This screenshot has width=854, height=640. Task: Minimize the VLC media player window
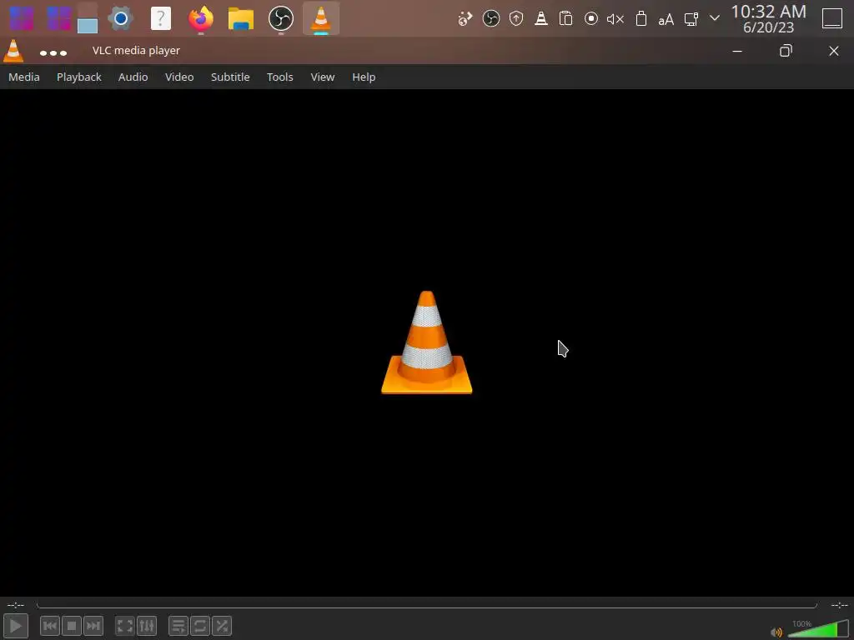(x=737, y=51)
